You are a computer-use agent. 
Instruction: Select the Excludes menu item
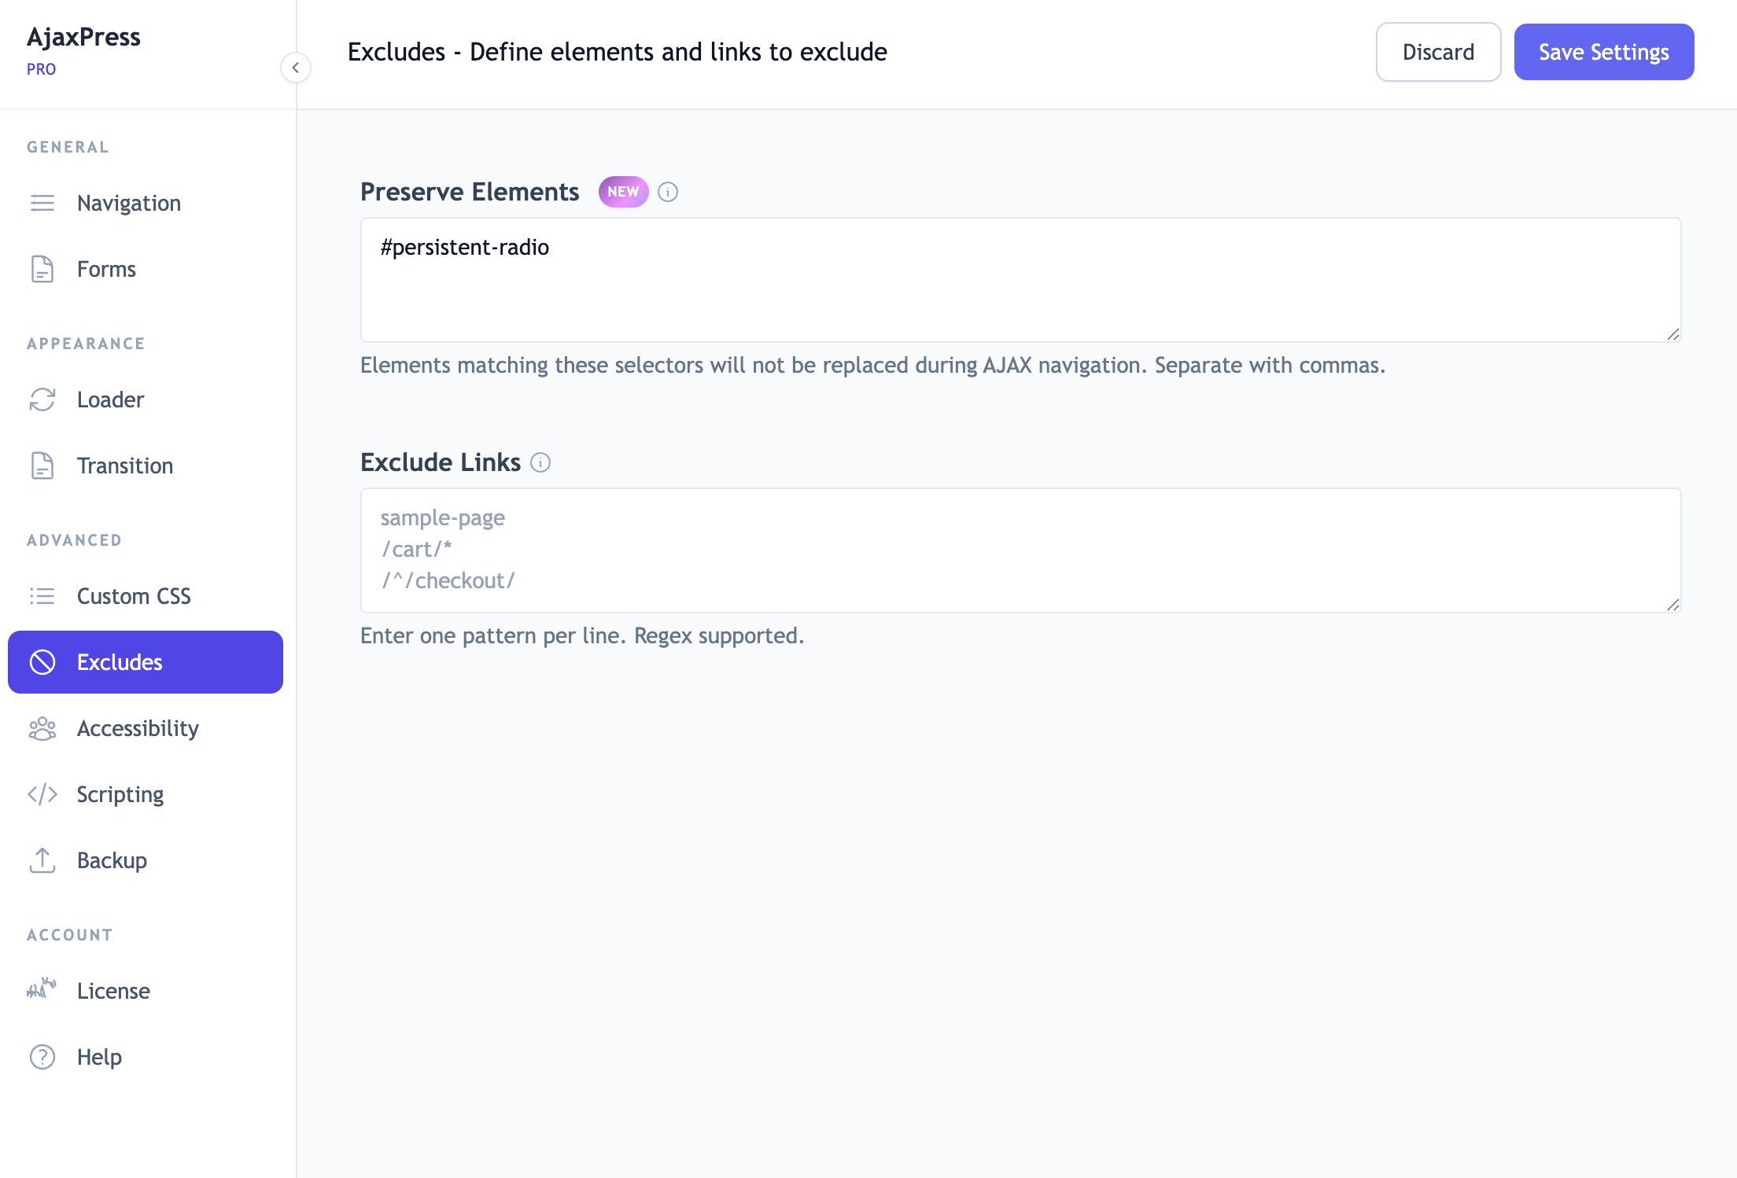pyautogui.click(x=146, y=662)
